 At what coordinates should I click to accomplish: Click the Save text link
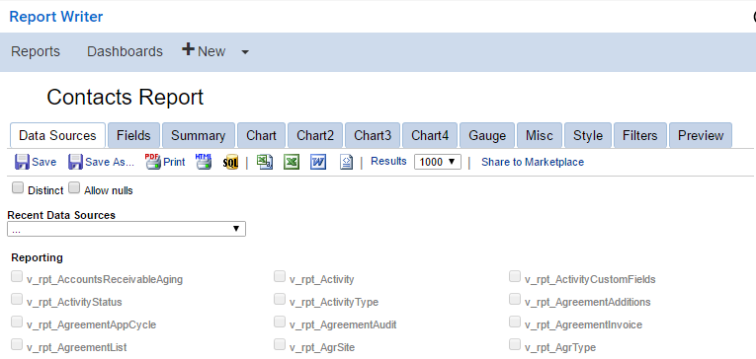click(43, 162)
